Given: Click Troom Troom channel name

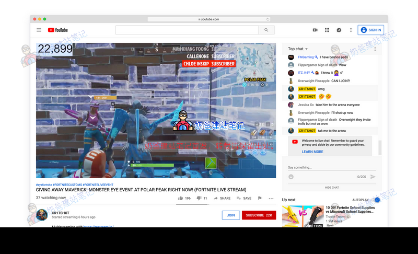Looking at the screenshot, I should (335, 217).
